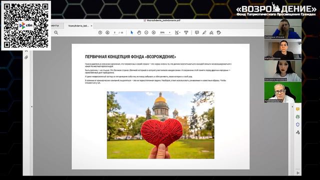Viewport: 320px width, 180px height.
Task: Open the blue shield protect tool
Action: (298, 124)
